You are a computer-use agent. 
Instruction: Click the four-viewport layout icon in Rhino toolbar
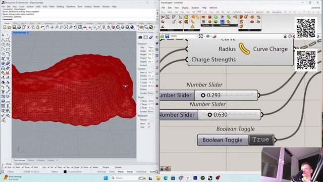point(80,27)
